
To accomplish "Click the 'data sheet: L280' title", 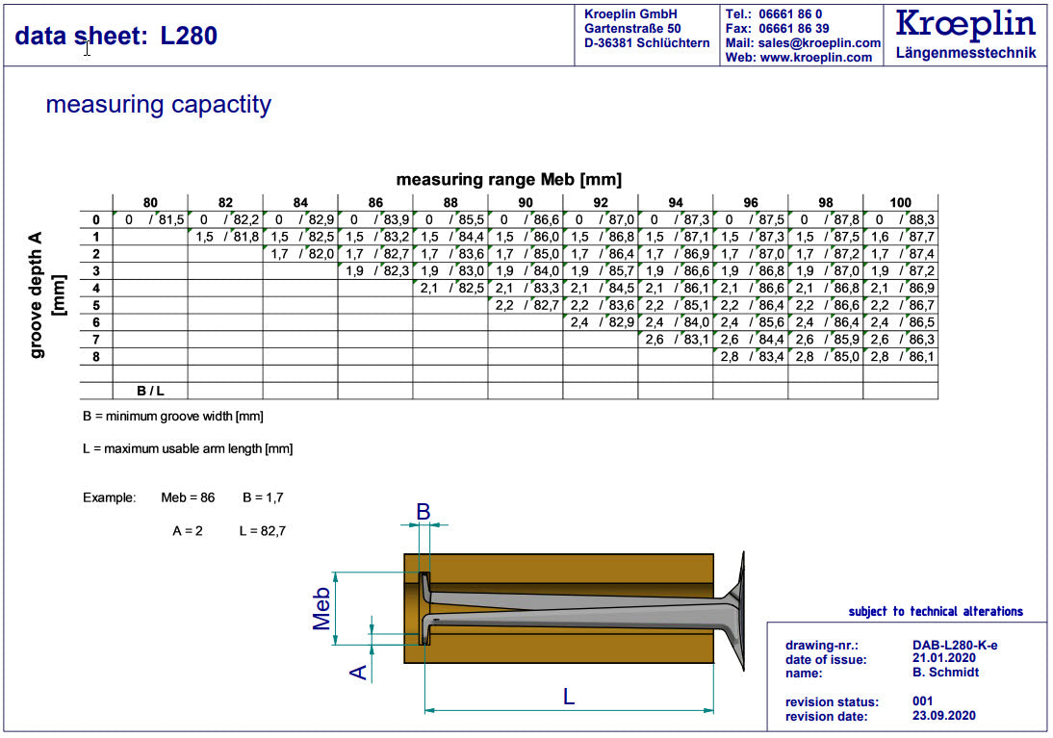I will point(116,36).
